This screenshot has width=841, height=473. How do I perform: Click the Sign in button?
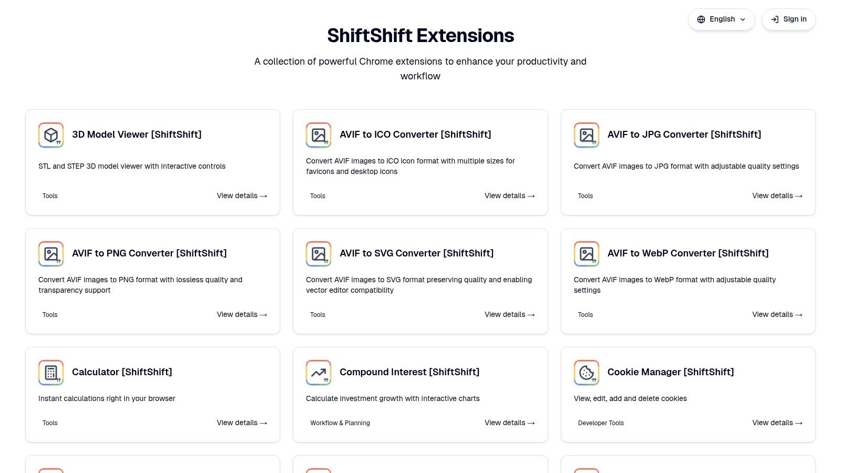coord(788,19)
